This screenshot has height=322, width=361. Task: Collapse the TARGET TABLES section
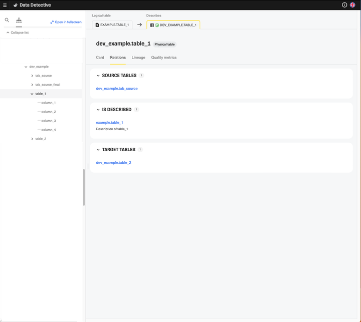(x=98, y=150)
